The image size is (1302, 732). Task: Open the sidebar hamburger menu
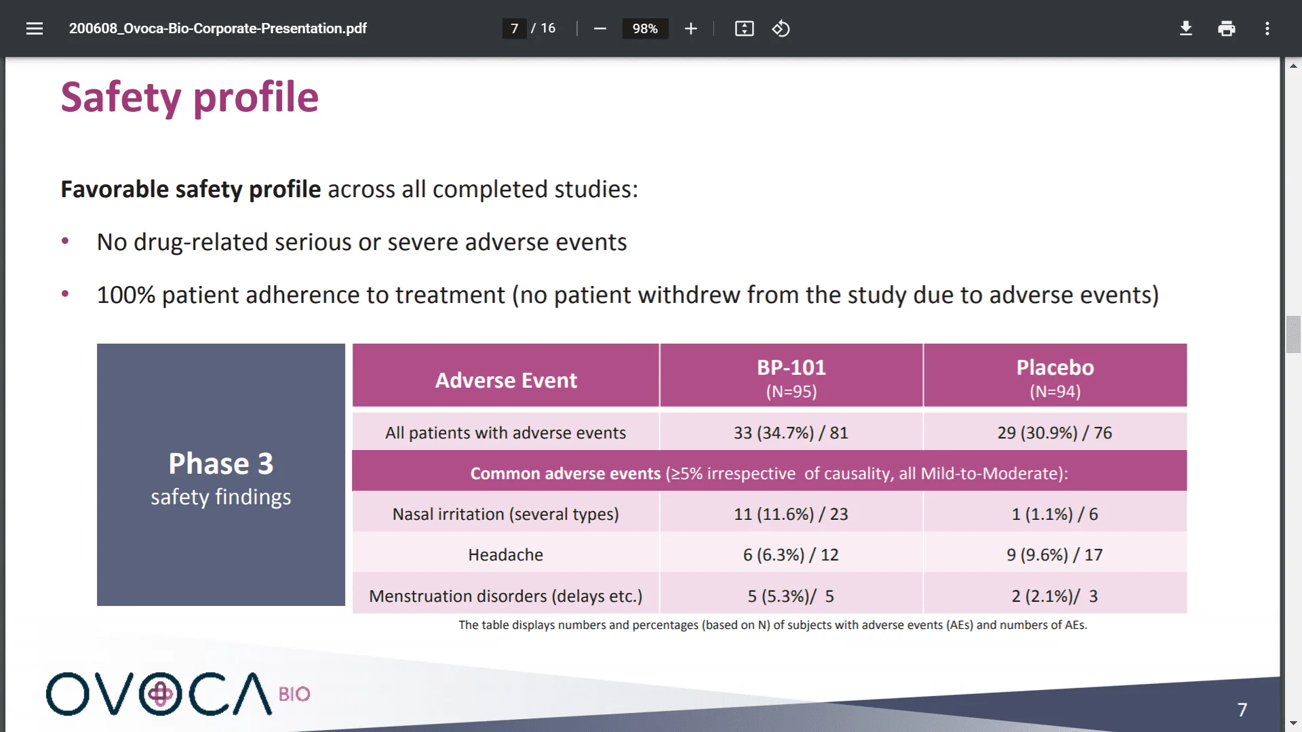[x=35, y=28]
